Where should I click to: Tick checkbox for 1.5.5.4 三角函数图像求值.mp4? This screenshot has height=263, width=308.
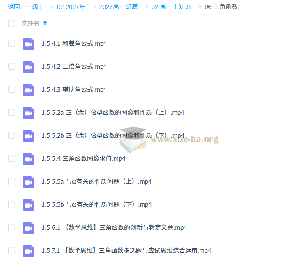(x=12, y=159)
